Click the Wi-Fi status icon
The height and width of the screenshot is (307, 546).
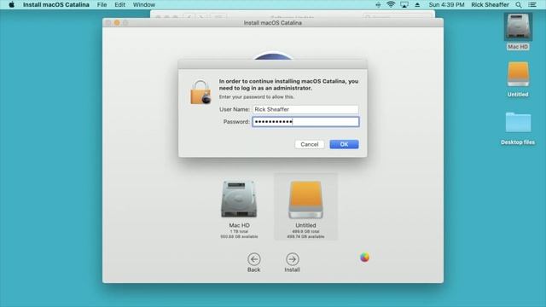click(391, 5)
